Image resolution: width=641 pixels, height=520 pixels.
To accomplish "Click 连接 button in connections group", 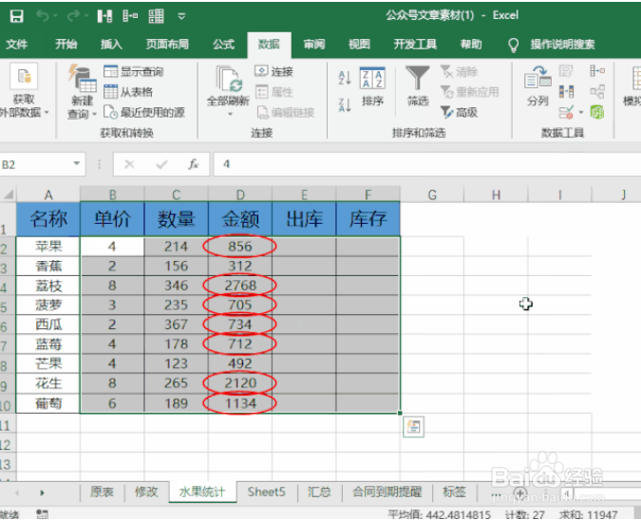I will click(x=273, y=71).
